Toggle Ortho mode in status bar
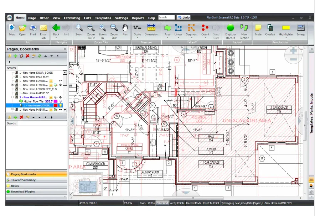Screen dimensions: 315x216 [x=151, y=203]
